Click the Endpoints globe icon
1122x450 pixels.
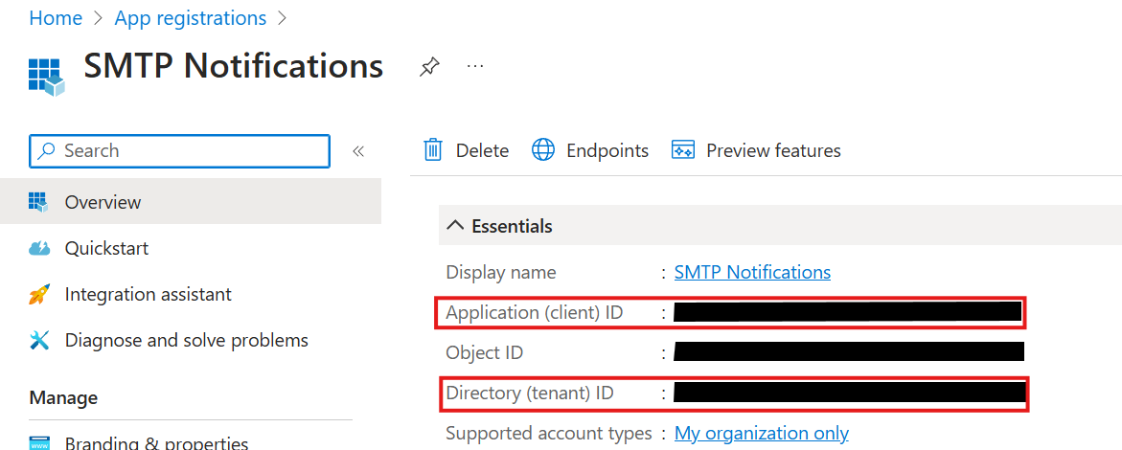pyautogui.click(x=543, y=150)
